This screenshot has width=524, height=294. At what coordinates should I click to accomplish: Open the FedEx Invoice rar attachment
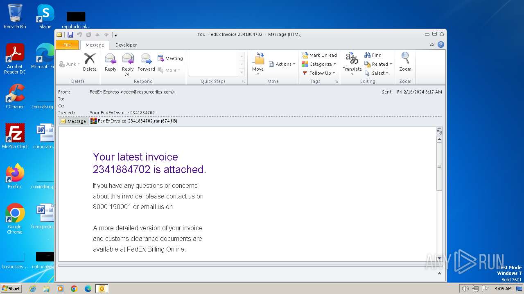point(134,121)
